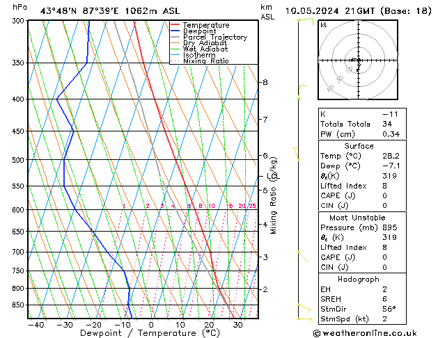438x338 pixels.
Task: Click the "SREH" row label
Action: click(331, 299)
